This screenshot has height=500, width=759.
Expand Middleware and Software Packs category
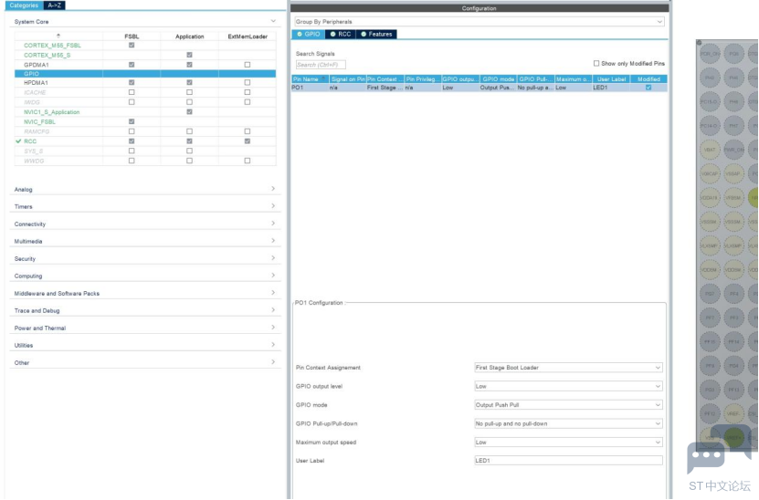click(x=273, y=293)
